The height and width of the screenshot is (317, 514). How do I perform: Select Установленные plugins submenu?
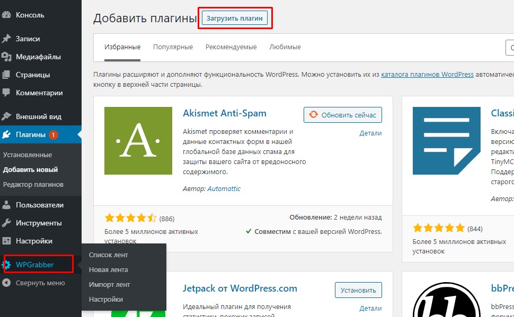(28, 155)
